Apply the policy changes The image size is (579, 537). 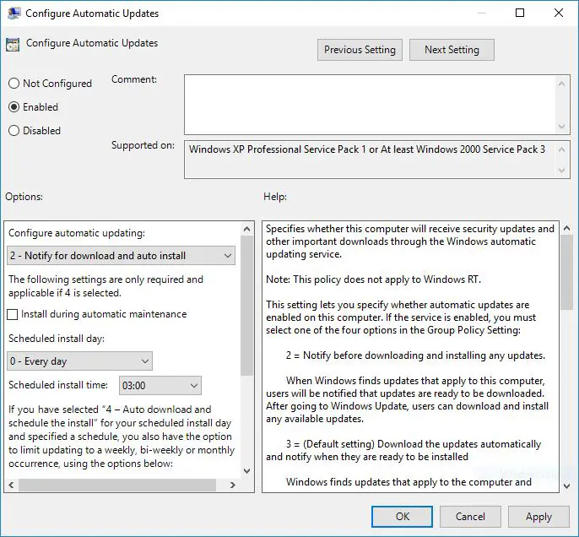(538, 517)
